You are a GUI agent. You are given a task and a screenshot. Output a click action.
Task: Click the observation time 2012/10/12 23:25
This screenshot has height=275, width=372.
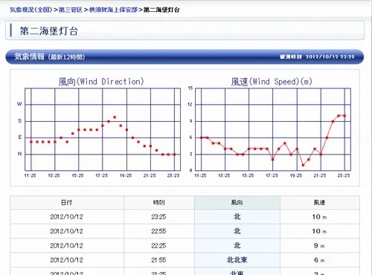coord(330,56)
